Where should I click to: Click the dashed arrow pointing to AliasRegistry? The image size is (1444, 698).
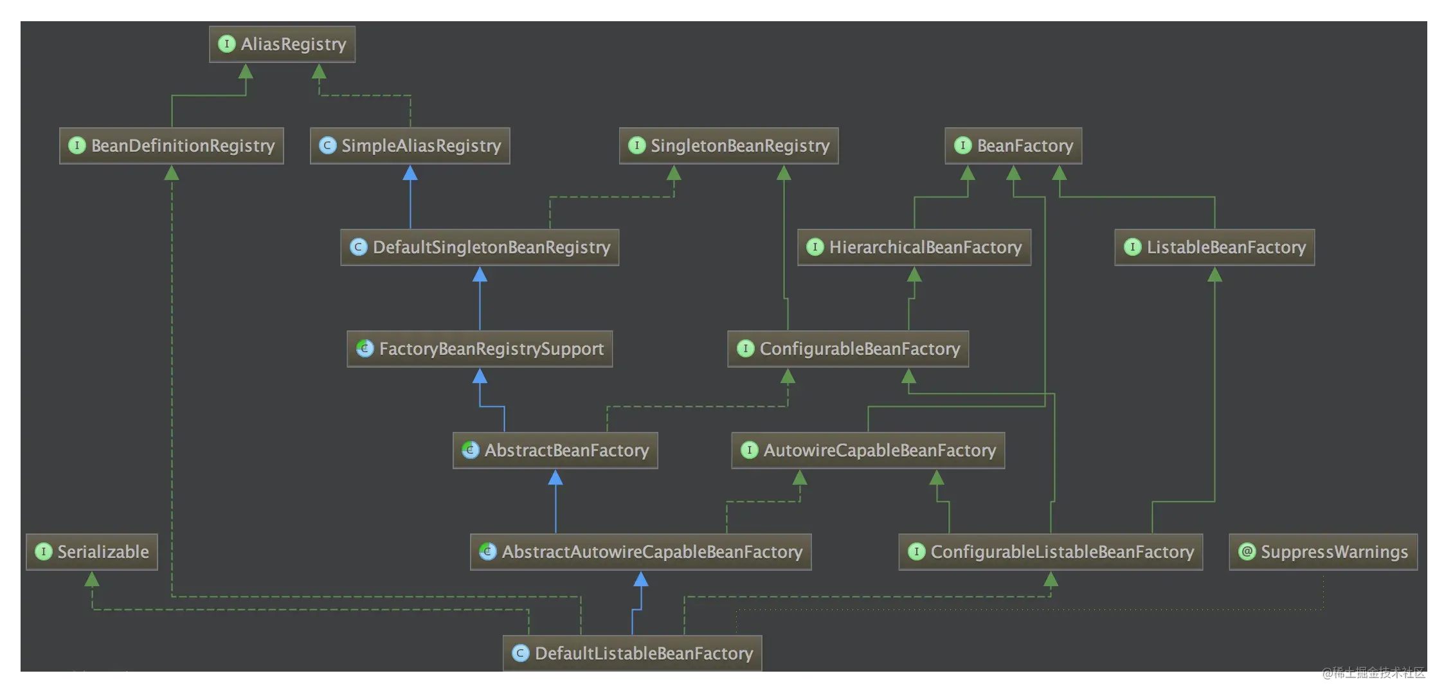318,73
